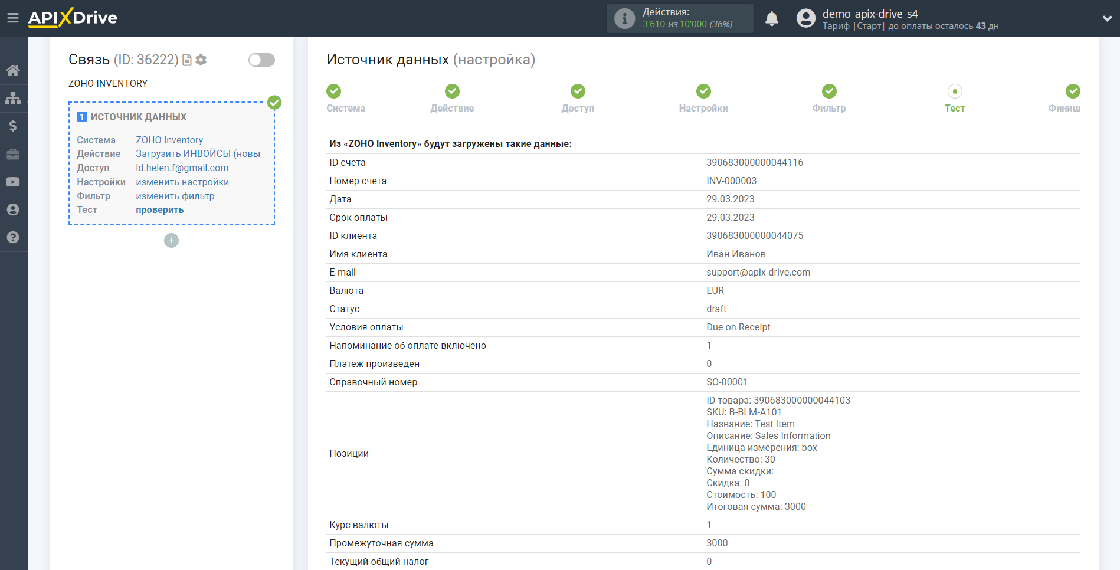1120x570 pixels.
Task: Click the Due on Receipt value
Action: 738,327
